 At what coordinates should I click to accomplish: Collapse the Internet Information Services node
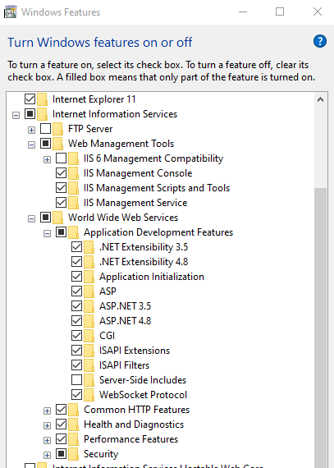[x=16, y=115]
